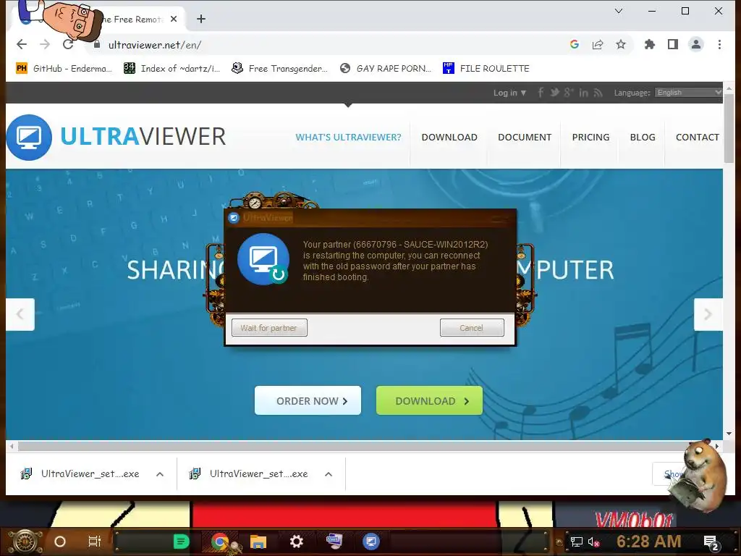Viewport: 741px width, 556px height.
Task: Expand first UltraViewer_set...exe download options
Action: pyautogui.click(x=160, y=473)
